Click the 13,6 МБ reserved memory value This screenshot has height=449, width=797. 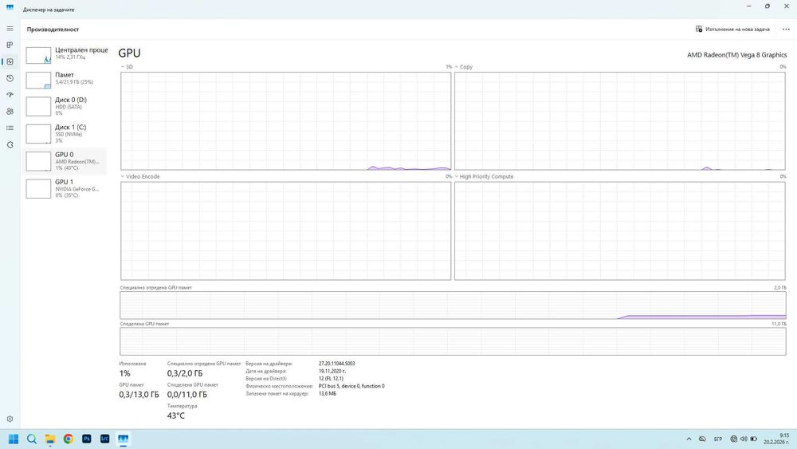point(328,394)
